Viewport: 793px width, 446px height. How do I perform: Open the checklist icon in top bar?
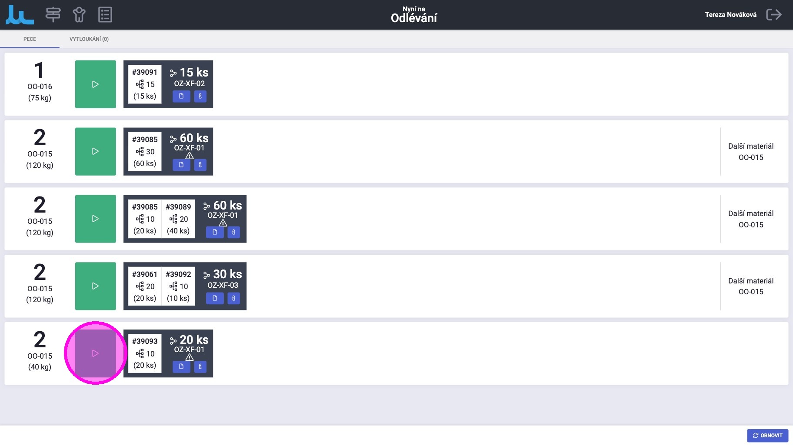pyautogui.click(x=105, y=15)
